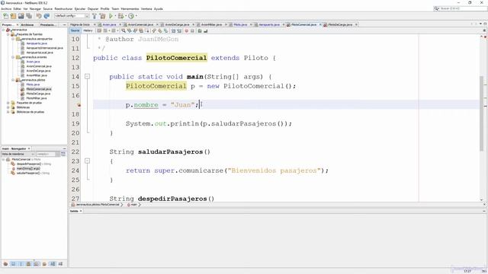Click the New File toolbar icon
Screen dimensions: 488x274
click(x=5, y=16)
